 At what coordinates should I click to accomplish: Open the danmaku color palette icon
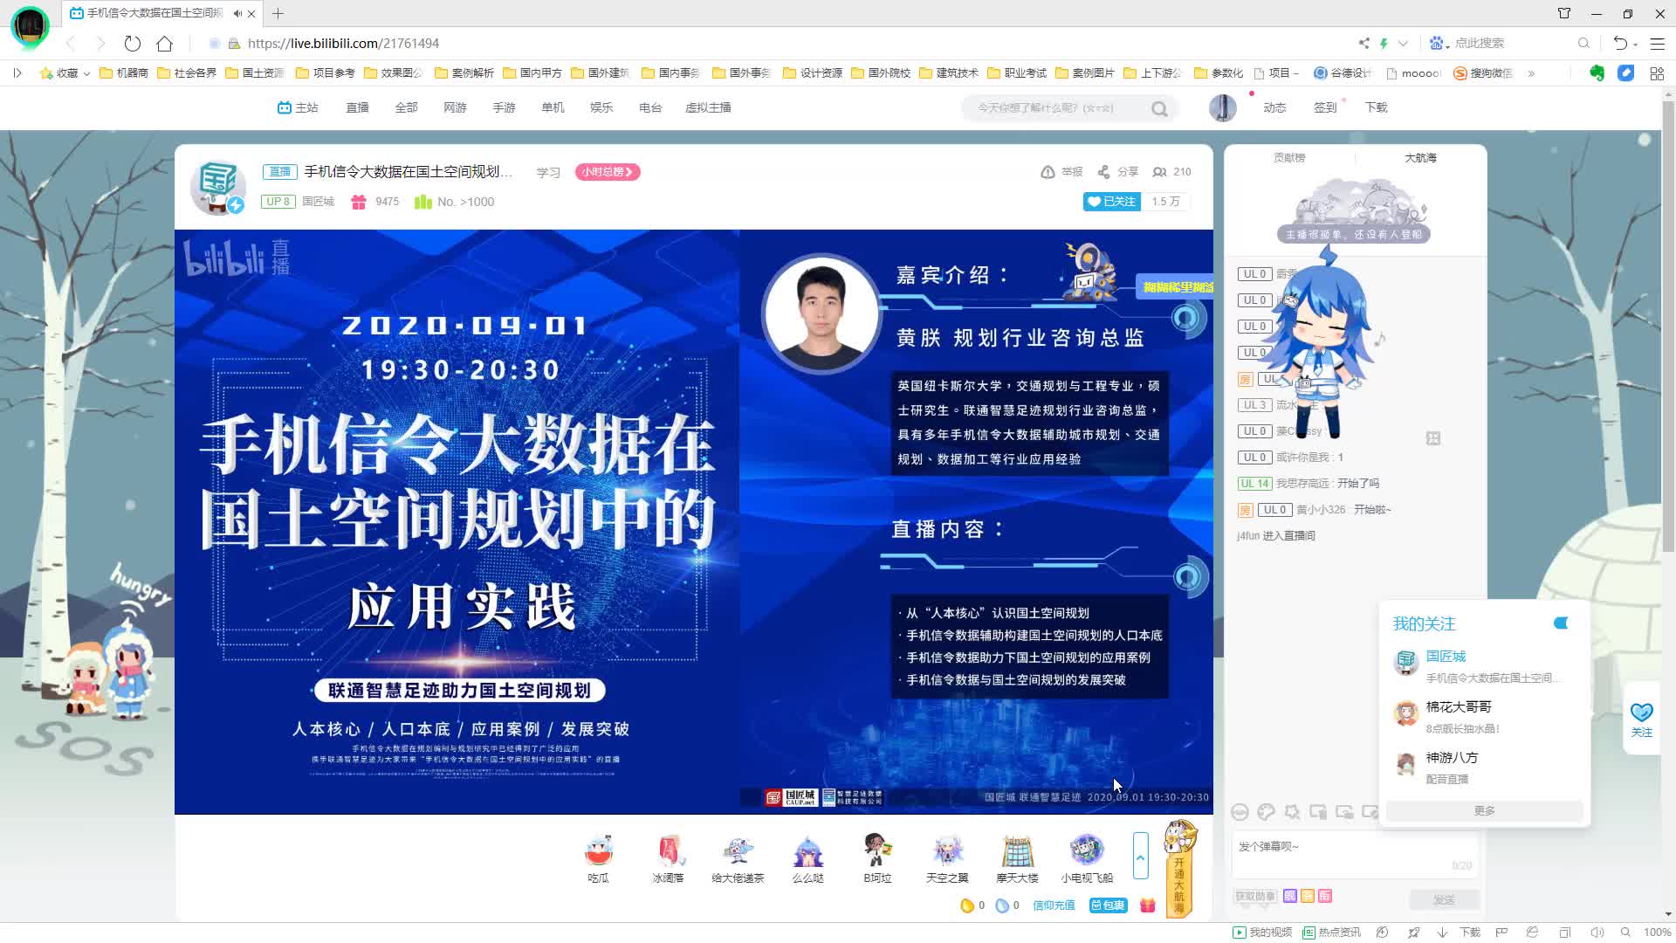1266,812
